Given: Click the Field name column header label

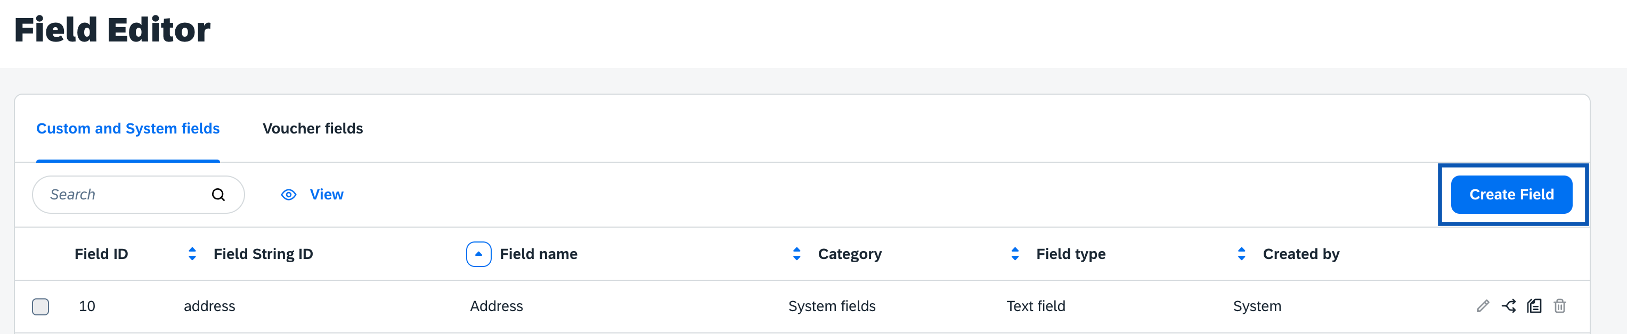Looking at the screenshot, I should tap(538, 254).
